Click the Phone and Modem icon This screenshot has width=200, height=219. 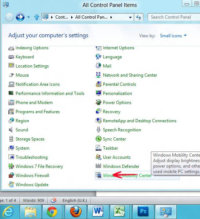11,102
